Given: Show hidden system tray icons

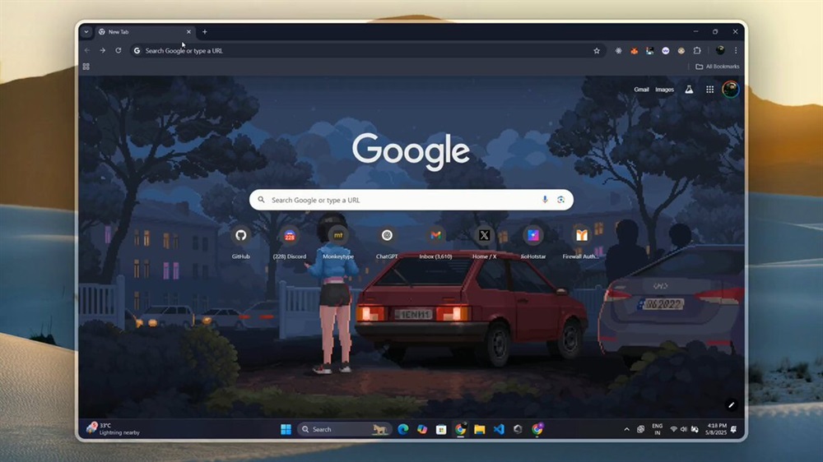Looking at the screenshot, I should pos(626,429).
